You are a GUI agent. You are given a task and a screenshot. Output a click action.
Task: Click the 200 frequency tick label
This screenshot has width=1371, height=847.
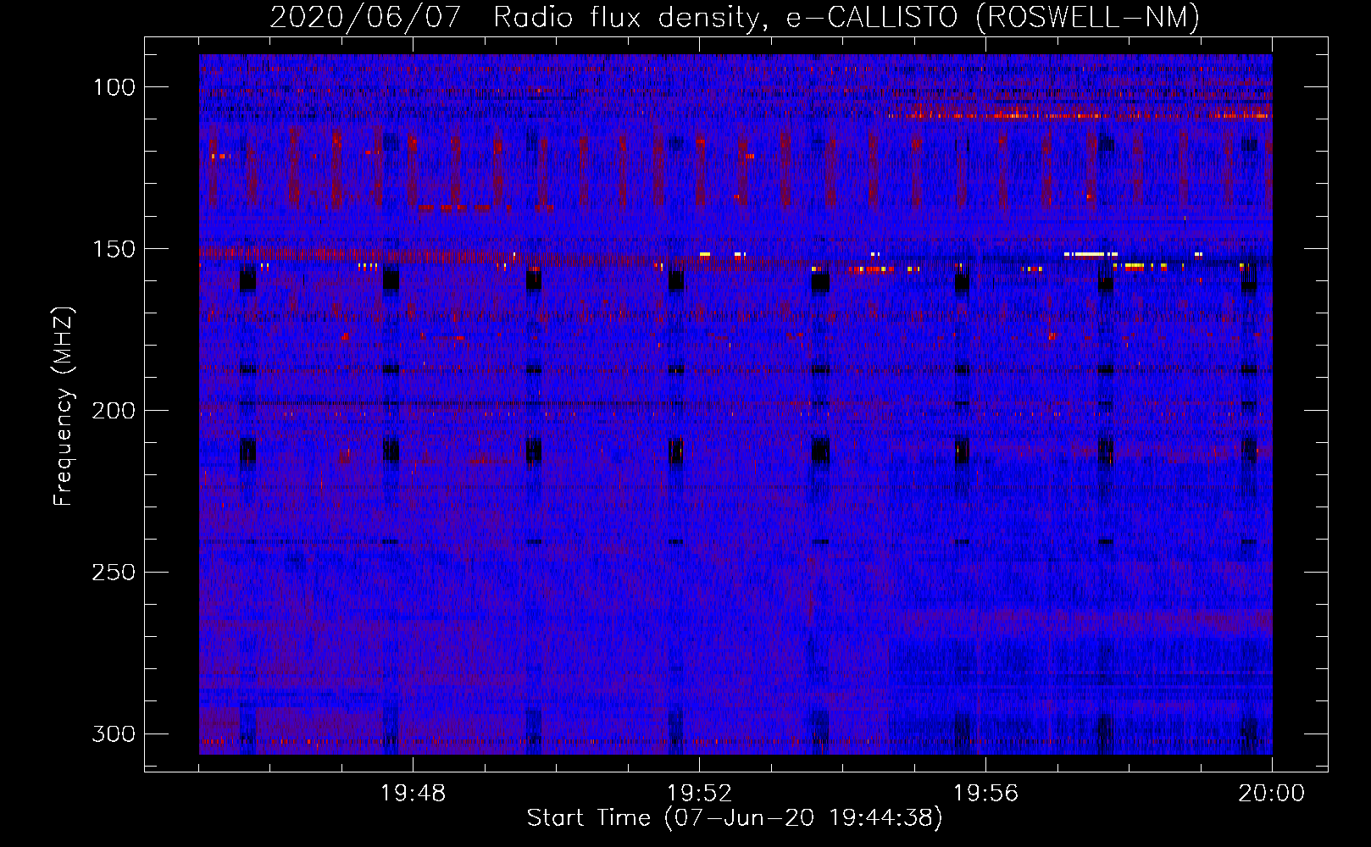114,411
